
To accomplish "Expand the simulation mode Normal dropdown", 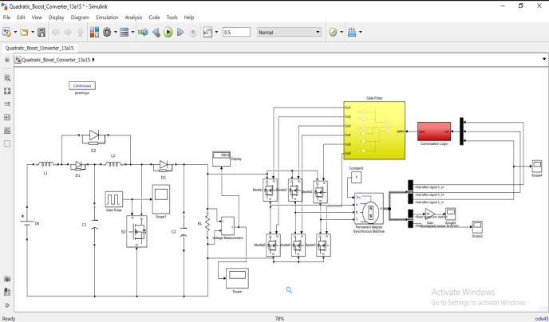I will point(289,32).
